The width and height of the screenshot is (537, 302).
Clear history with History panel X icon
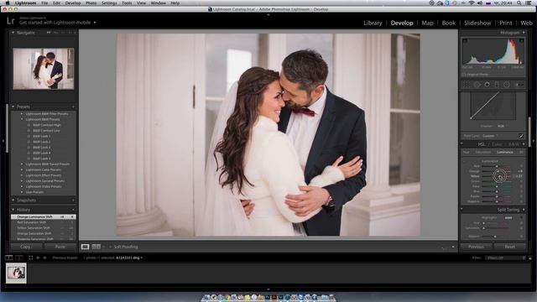[73, 210]
